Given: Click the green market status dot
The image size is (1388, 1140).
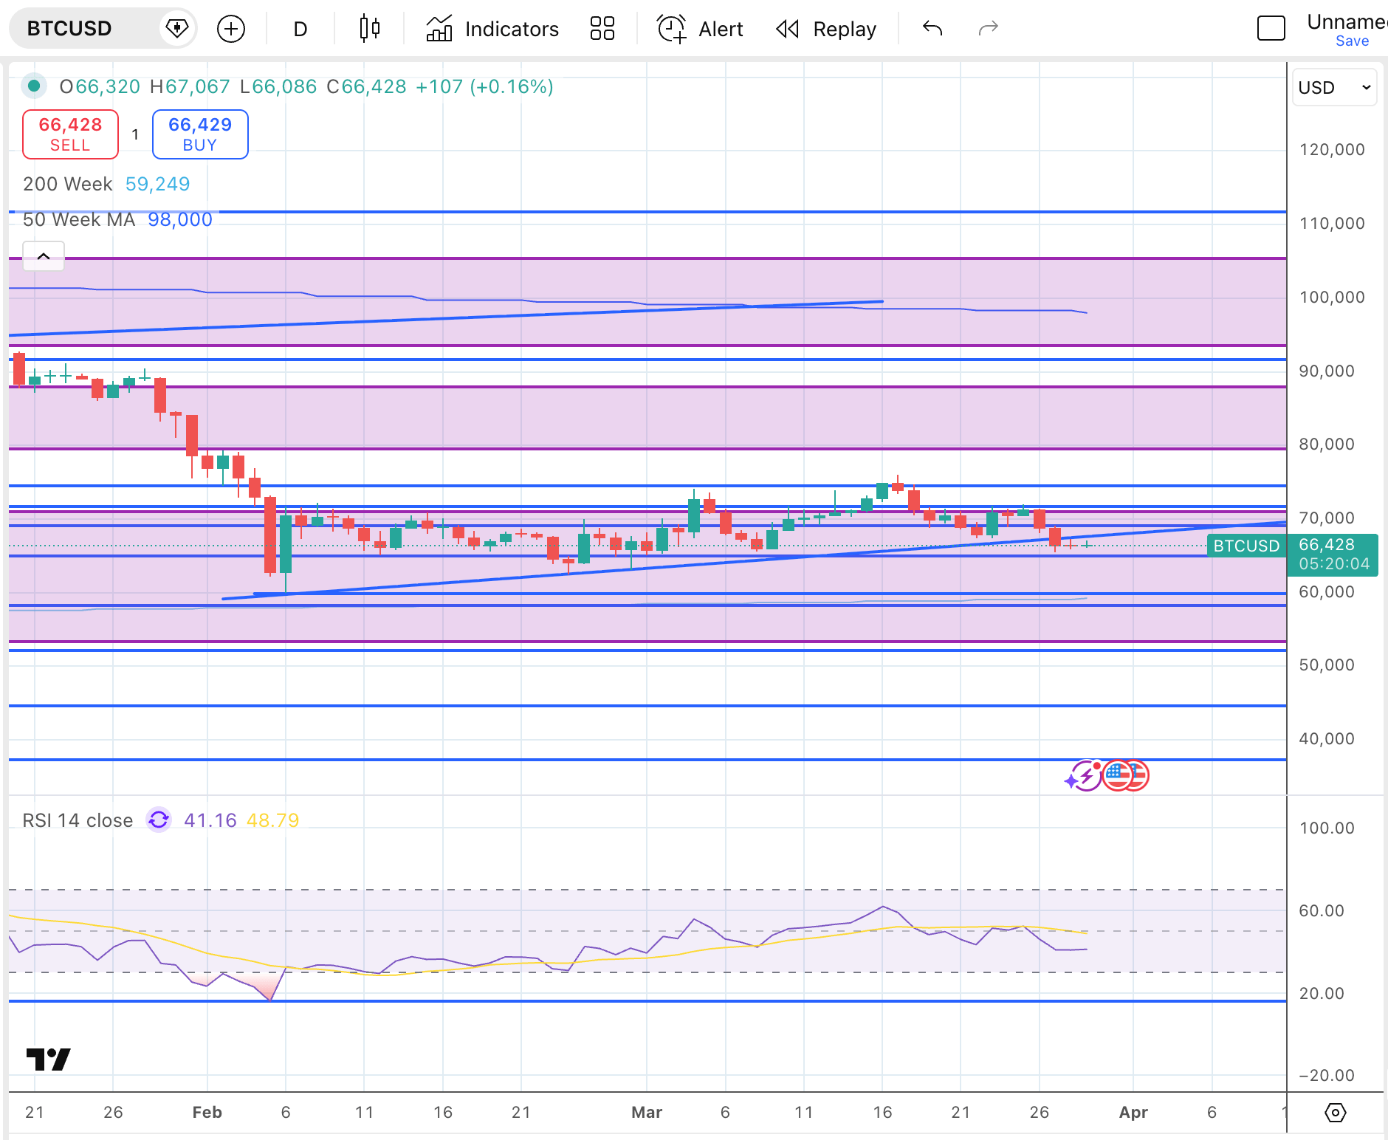Looking at the screenshot, I should [x=33, y=86].
